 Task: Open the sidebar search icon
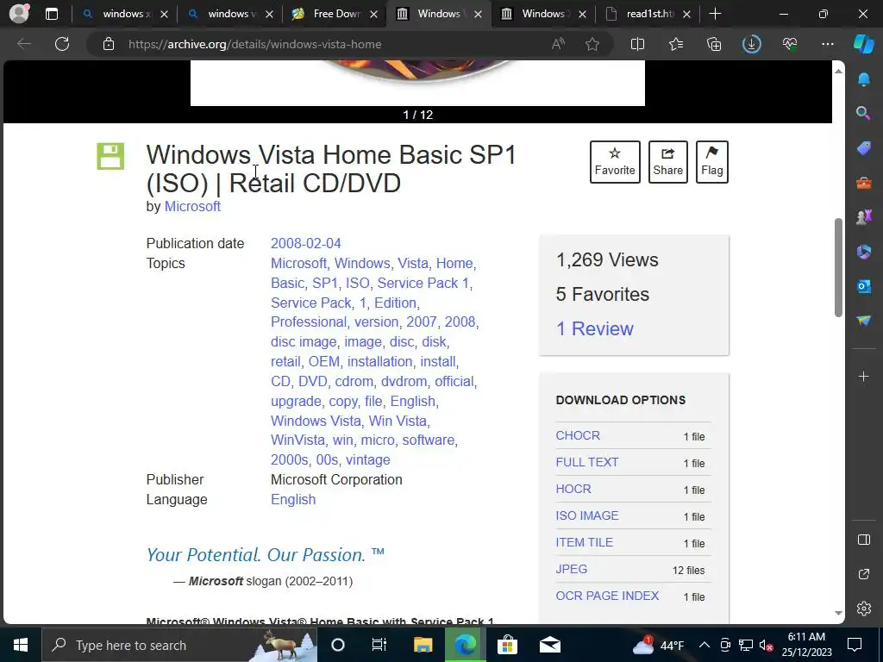coord(864,113)
